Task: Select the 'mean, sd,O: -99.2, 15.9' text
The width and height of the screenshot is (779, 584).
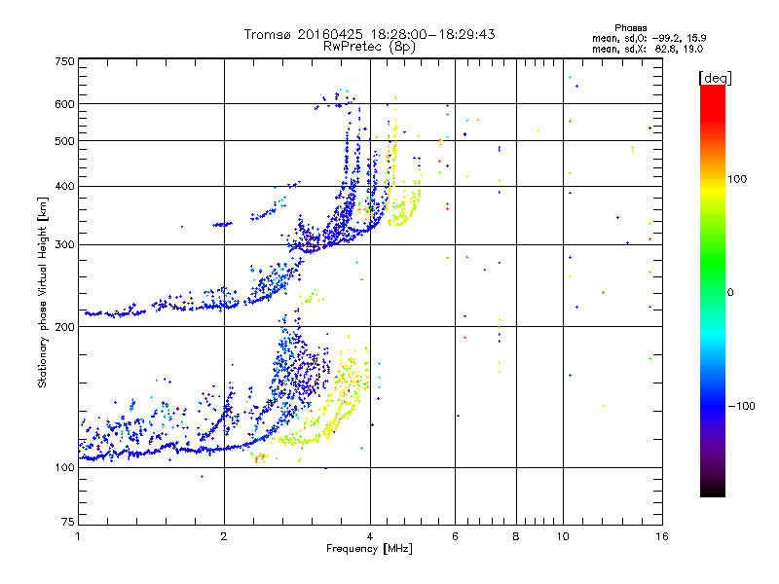Action: (x=649, y=38)
